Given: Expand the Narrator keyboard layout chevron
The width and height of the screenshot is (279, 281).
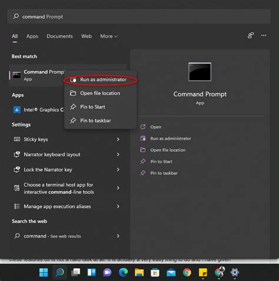Looking at the screenshot, I should point(118,155).
